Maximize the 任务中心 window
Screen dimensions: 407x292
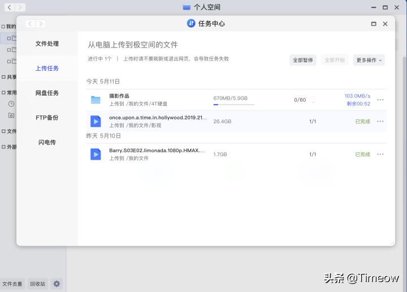[374, 24]
